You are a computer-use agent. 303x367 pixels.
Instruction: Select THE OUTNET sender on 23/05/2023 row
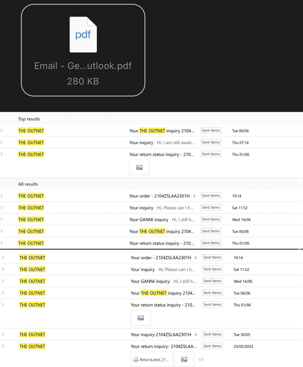[x=32, y=347]
